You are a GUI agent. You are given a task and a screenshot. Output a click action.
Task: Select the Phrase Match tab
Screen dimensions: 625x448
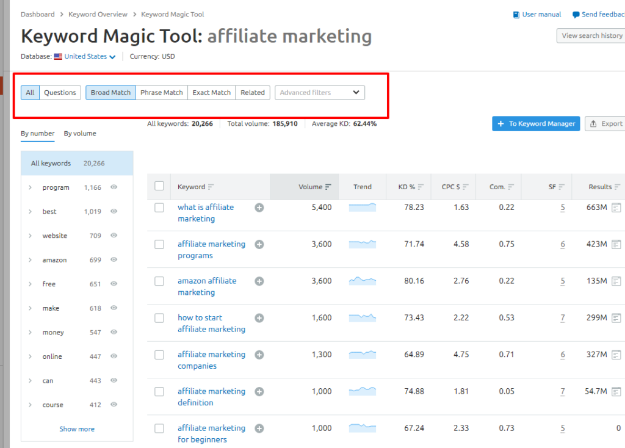pyautogui.click(x=161, y=93)
